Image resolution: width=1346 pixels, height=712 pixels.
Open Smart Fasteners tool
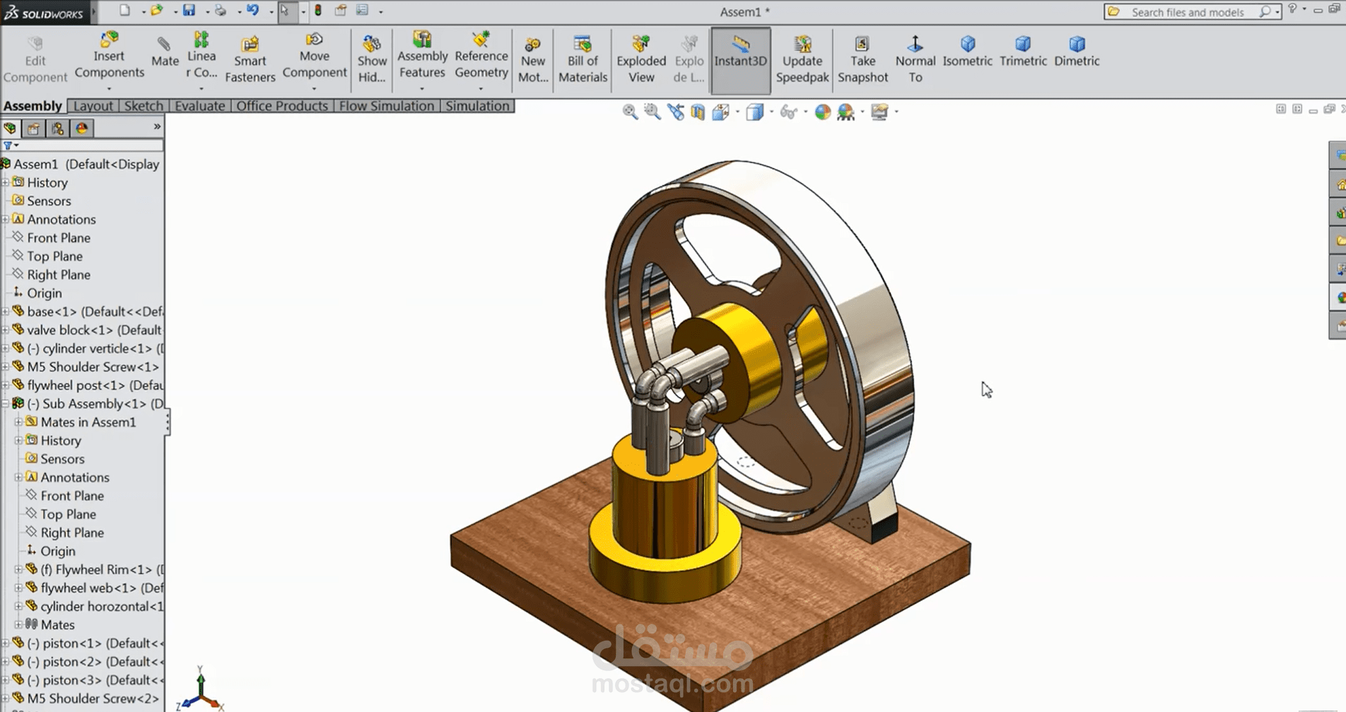point(250,59)
